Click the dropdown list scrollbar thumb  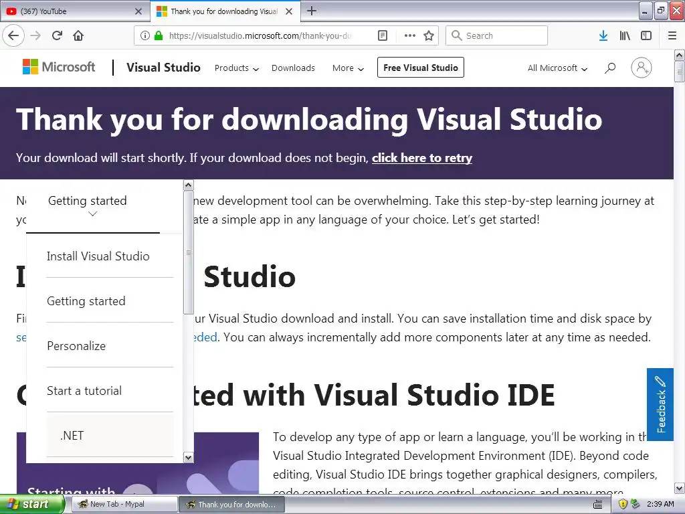[188, 252]
